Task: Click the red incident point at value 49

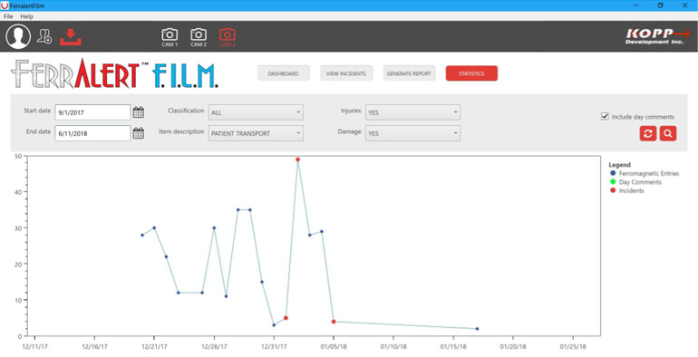Action: coord(298,159)
